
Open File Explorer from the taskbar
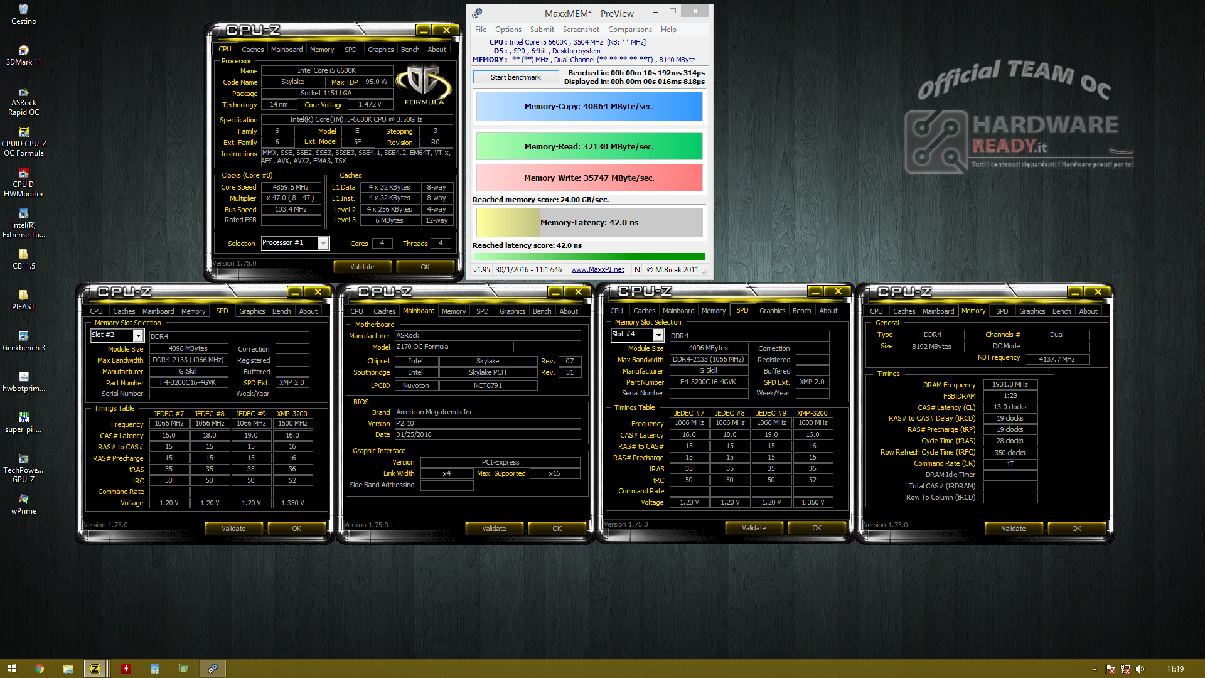pyautogui.click(x=68, y=669)
